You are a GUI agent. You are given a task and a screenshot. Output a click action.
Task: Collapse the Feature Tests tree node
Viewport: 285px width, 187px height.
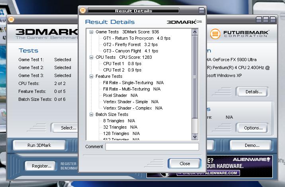click(x=91, y=76)
